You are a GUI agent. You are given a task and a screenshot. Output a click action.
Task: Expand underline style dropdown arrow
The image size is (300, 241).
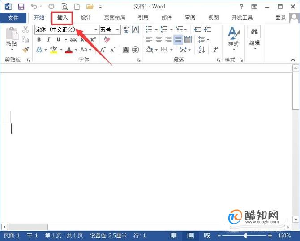click(x=66, y=40)
